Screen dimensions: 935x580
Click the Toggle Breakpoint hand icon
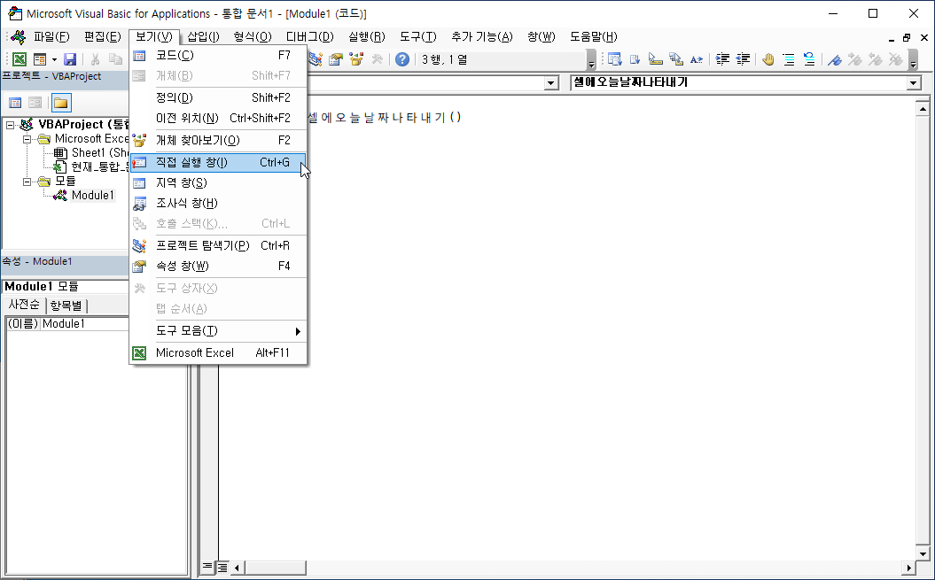[768, 59]
